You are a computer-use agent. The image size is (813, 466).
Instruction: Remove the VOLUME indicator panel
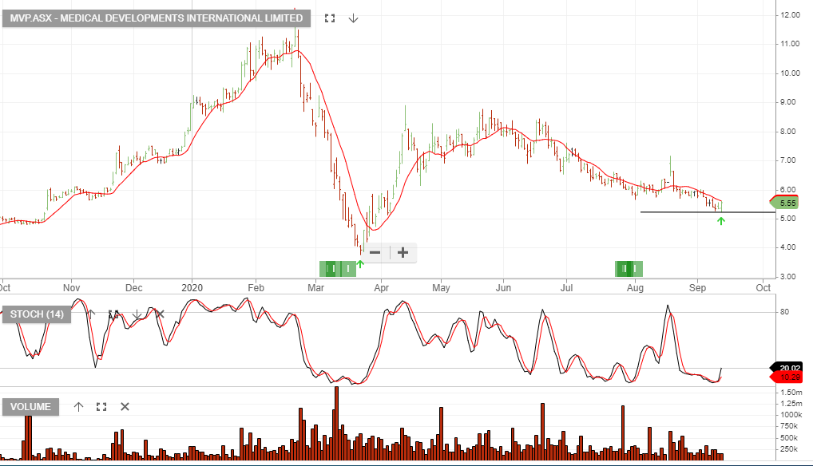[125, 407]
